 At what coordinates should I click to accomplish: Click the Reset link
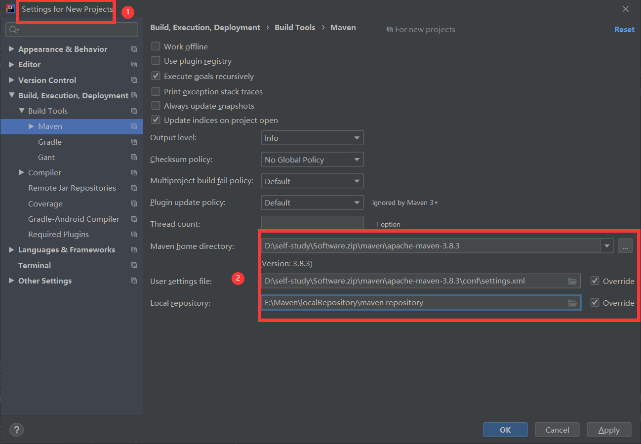pos(624,30)
